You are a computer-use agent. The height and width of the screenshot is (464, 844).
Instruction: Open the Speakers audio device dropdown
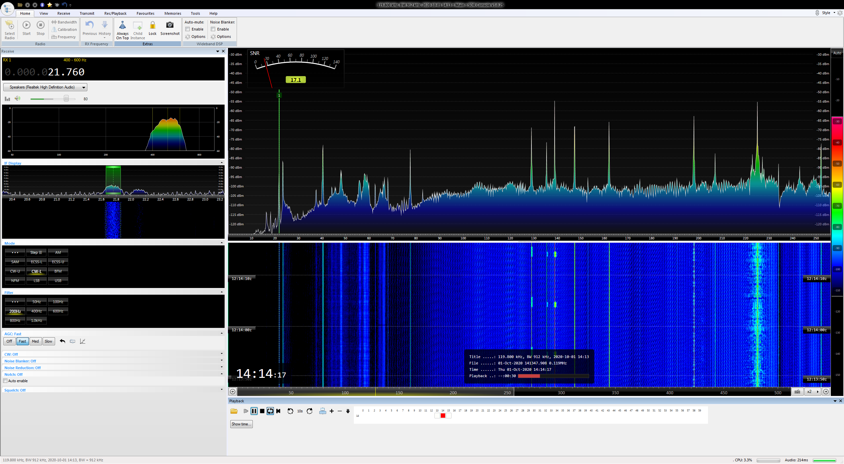point(45,87)
